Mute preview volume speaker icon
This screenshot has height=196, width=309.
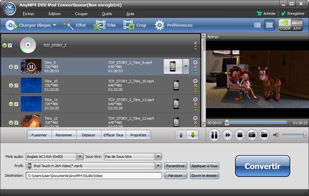[x=276, y=135]
